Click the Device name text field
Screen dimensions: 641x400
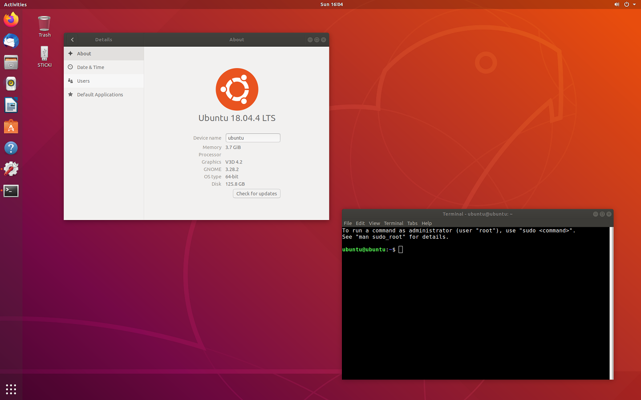[x=252, y=138]
